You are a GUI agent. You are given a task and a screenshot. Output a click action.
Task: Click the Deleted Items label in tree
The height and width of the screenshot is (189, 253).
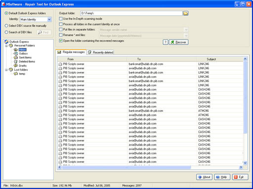coord(27,61)
